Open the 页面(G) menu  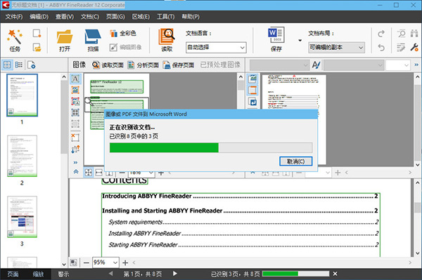(115, 17)
